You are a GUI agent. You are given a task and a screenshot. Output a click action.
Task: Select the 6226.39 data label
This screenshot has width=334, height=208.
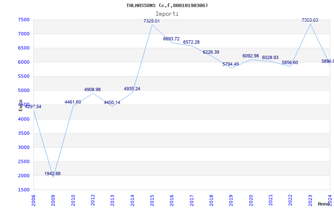tap(211, 52)
